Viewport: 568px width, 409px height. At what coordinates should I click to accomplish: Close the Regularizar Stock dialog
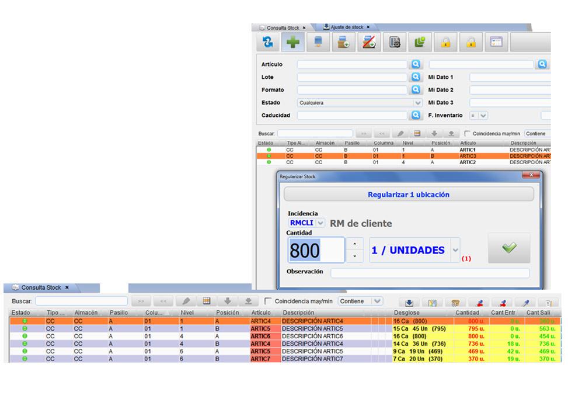coord(531,175)
